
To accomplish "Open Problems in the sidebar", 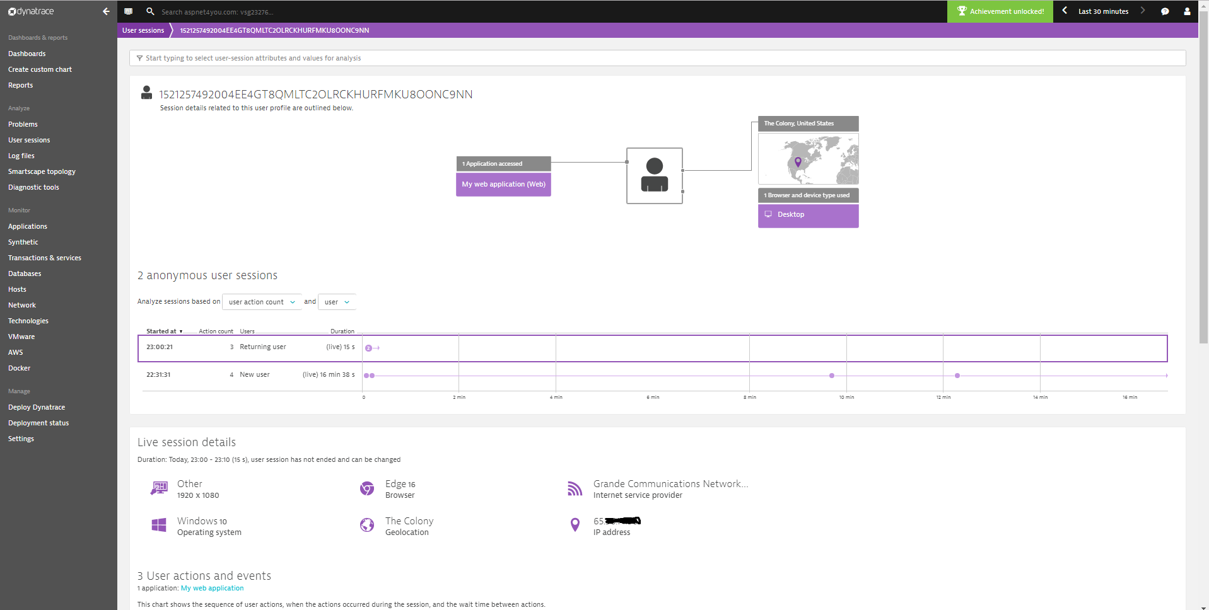I will (x=23, y=124).
